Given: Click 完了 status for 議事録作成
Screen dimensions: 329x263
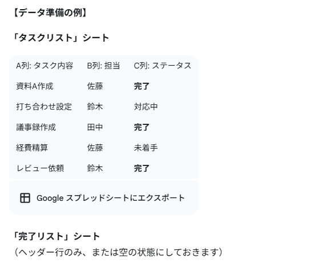Looking at the screenshot, I should (142, 127).
